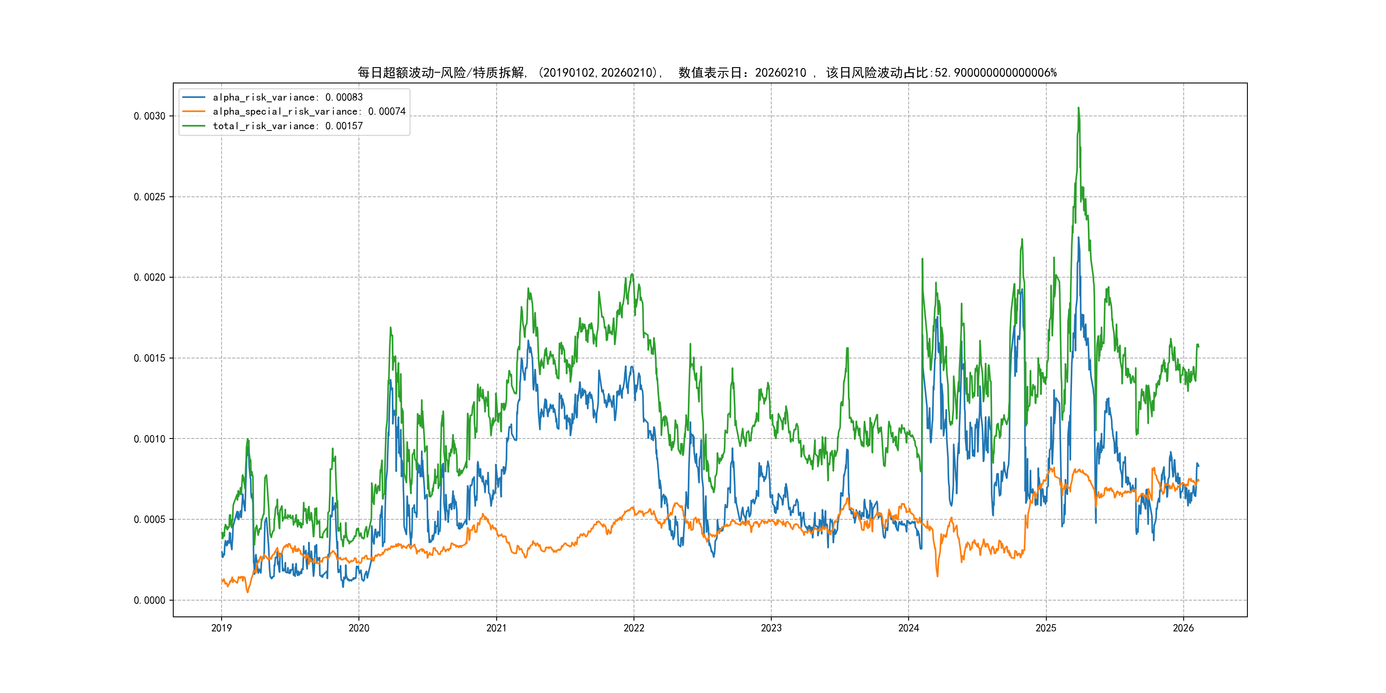Click the chart title text
The width and height of the screenshot is (1386, 693).
tap(706, 73)
